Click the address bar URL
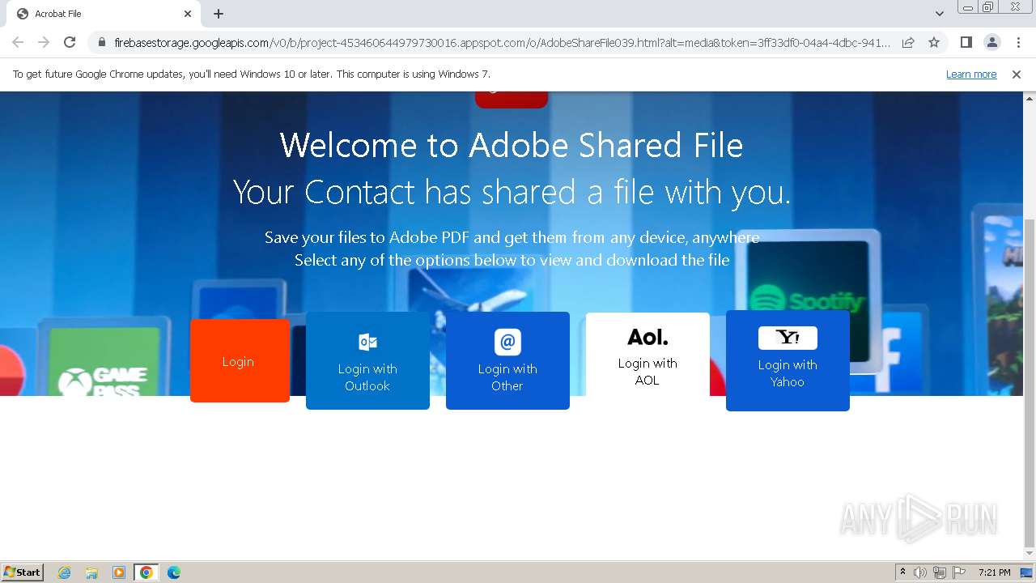The image size is (1036, 583). tap(502, 42)
